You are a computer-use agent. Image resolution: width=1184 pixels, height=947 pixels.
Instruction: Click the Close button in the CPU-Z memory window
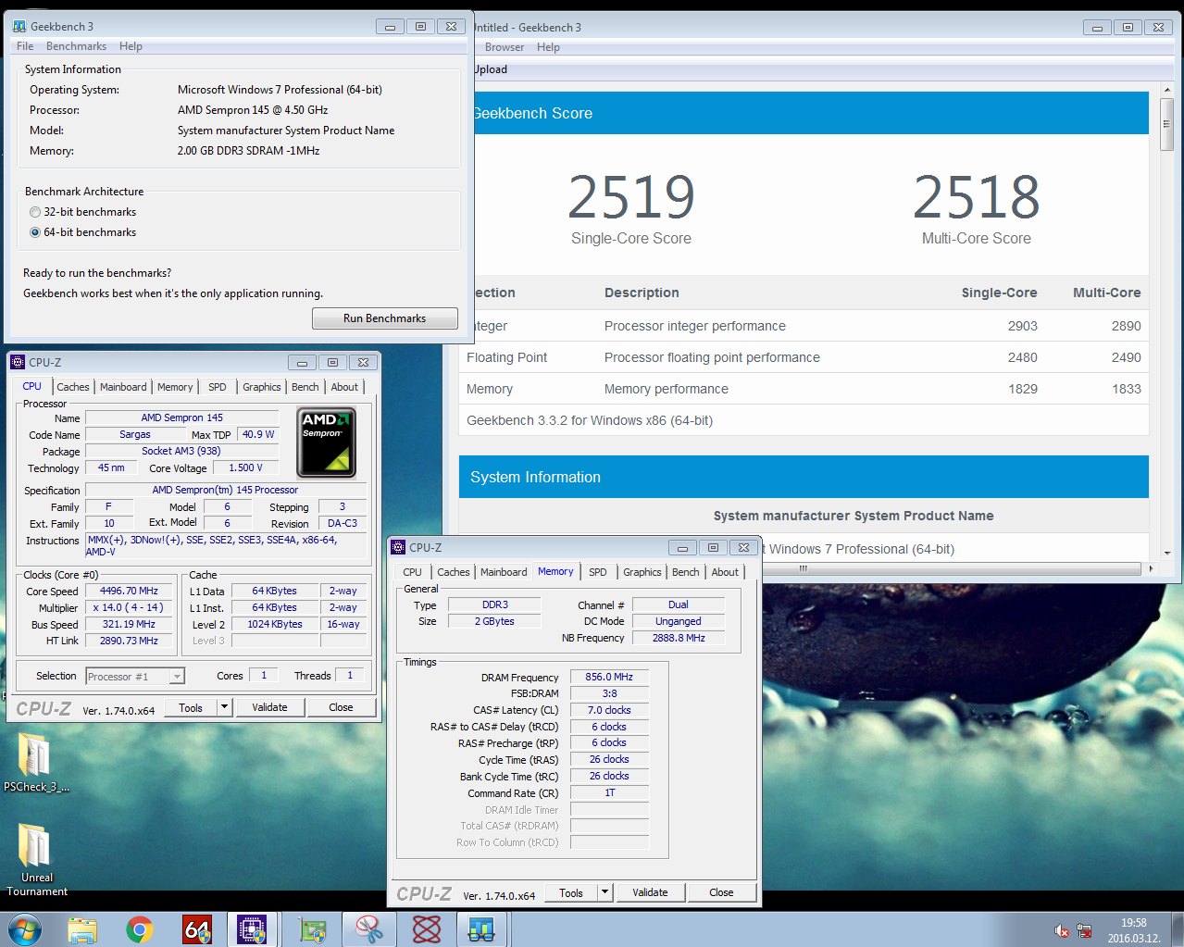click(721, 892)
